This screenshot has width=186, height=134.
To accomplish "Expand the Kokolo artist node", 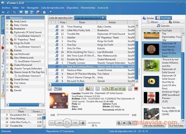I will [x=7, y=50].
